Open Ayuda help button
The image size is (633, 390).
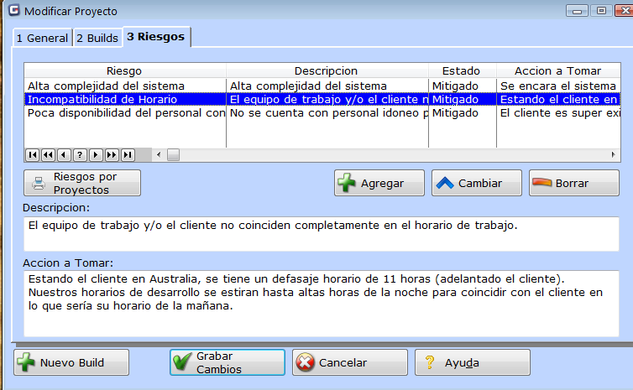click(472, 362)
